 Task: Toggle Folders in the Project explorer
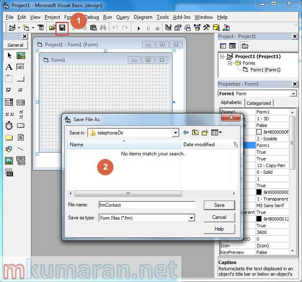point(245,46)
